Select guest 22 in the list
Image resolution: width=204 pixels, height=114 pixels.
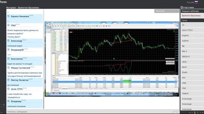tap(192, 25)
